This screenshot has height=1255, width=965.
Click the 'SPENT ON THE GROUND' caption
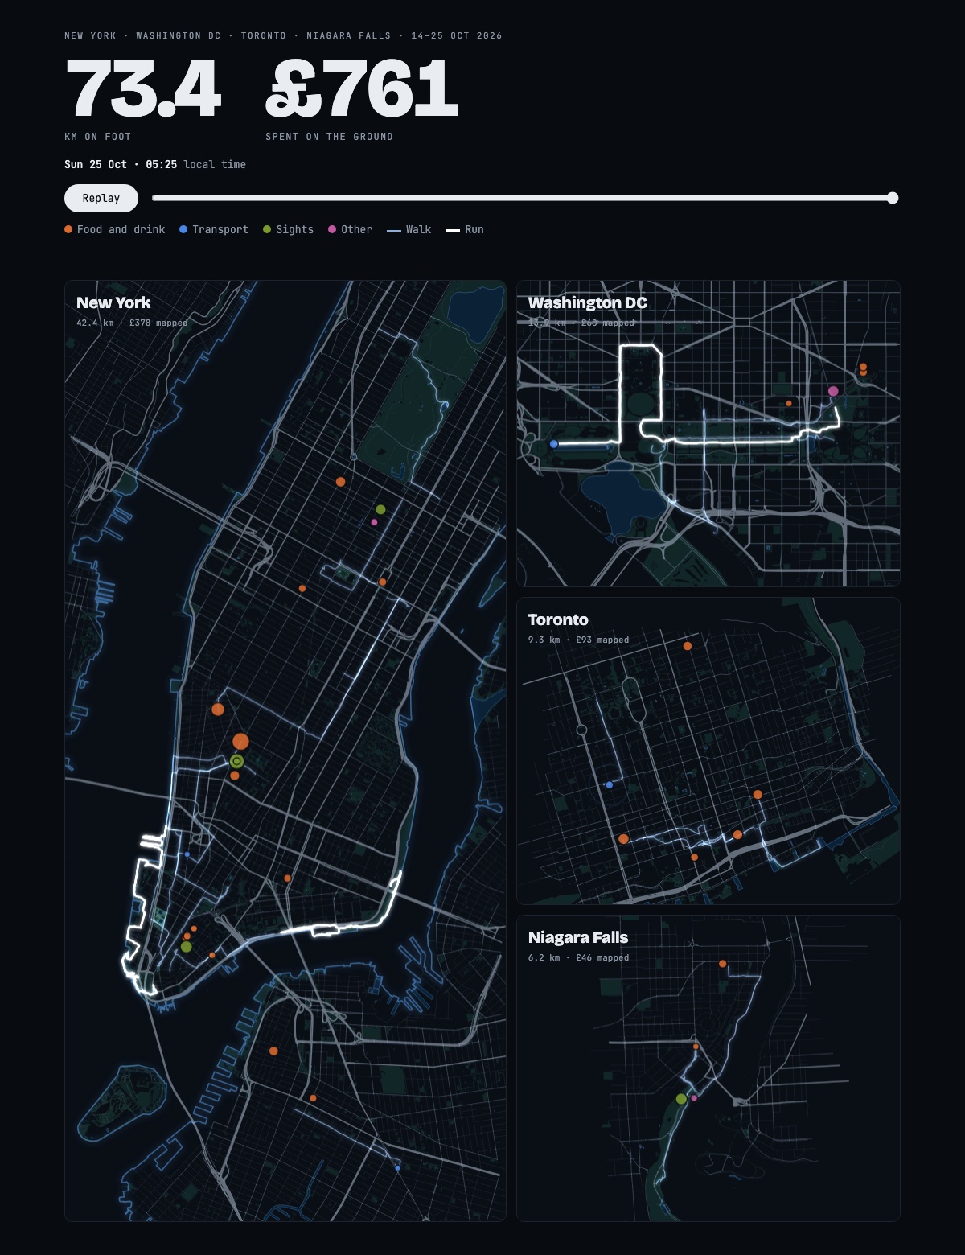(x=330, y=137)
